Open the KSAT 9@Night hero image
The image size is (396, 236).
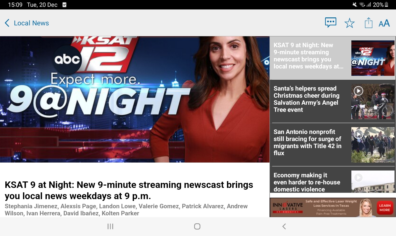[x=135, y=99]
